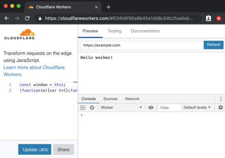Open the Default levels dropdown
The image size is (225, 158).
[197, 108]
